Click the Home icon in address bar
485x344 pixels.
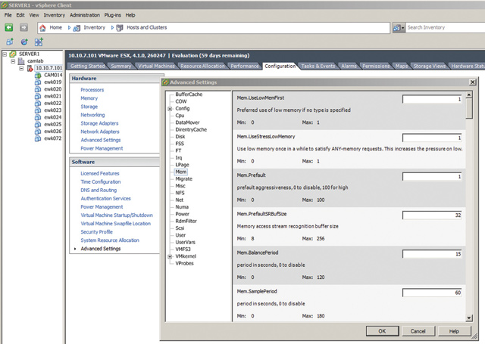[42, 28]
